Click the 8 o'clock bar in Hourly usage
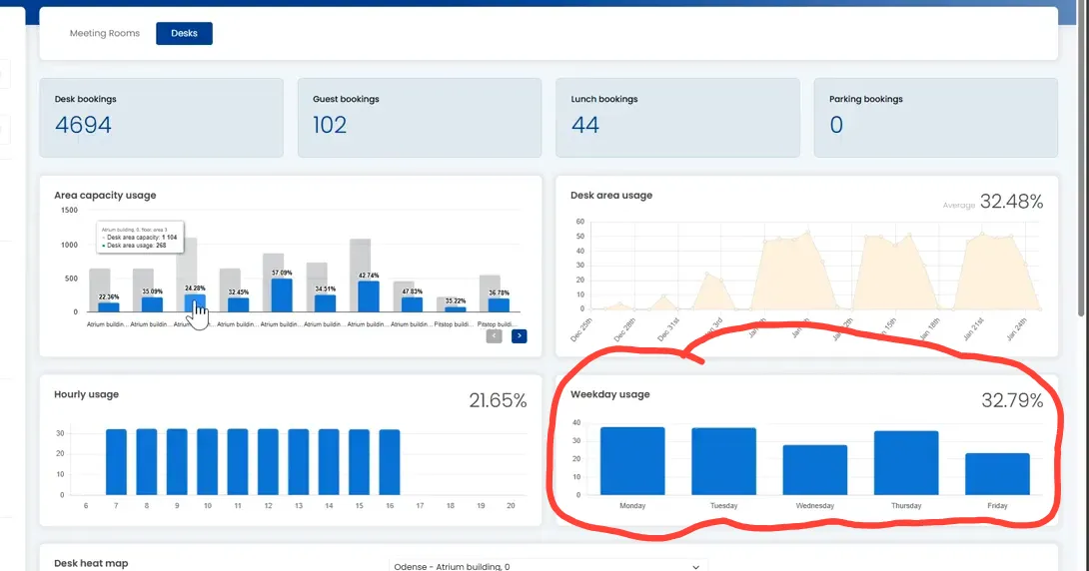Image resolution: width=1089 pixels, height=571 pixels. pyautogui.click(x=147, y=462)
